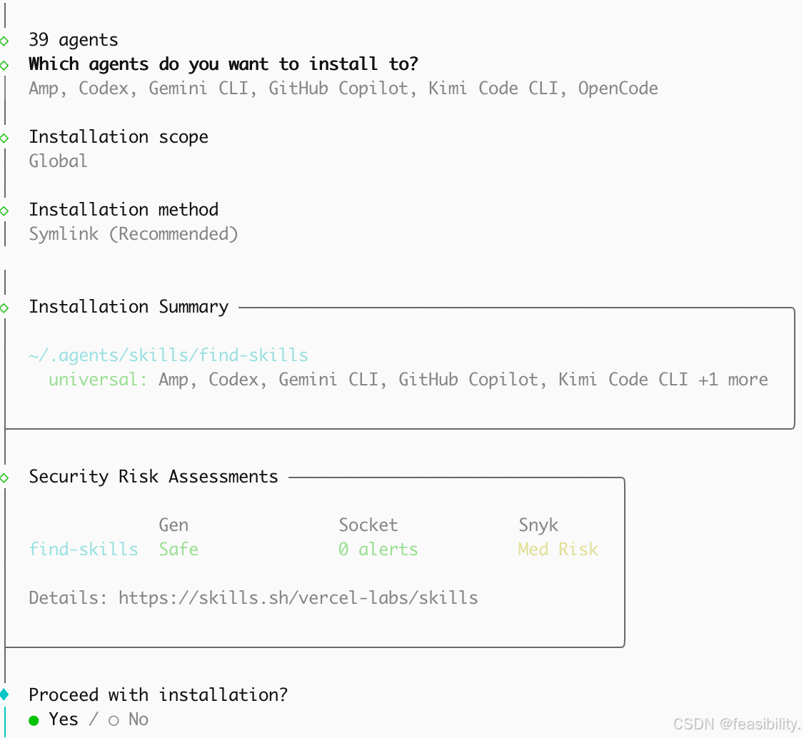Viewport: 804px width, 738px height.
Task: Choose the No radio option
Action: pyautogui.click(x=114, y=719)
